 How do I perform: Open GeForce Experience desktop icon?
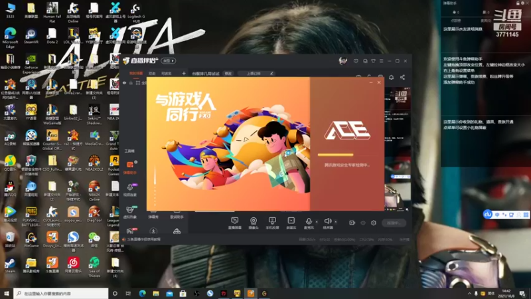click(31, 63)
